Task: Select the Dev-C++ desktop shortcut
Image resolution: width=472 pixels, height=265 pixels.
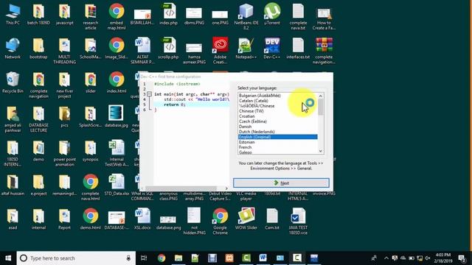Action: [272, 49]
